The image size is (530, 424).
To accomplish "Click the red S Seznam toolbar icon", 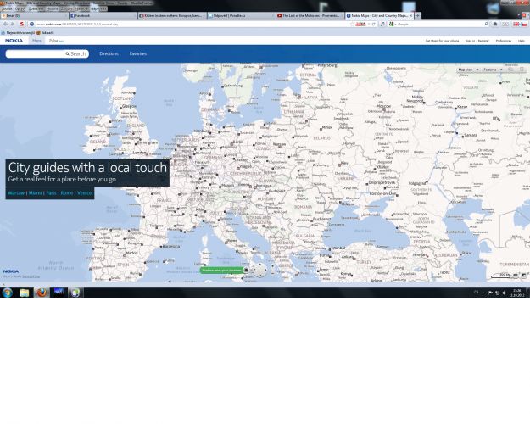I will [x=22, y=24].
